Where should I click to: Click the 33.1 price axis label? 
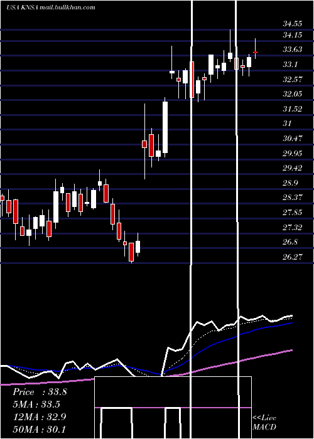290,65
